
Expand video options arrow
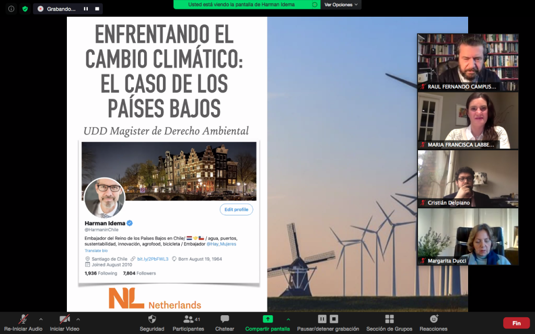(78, 319)
